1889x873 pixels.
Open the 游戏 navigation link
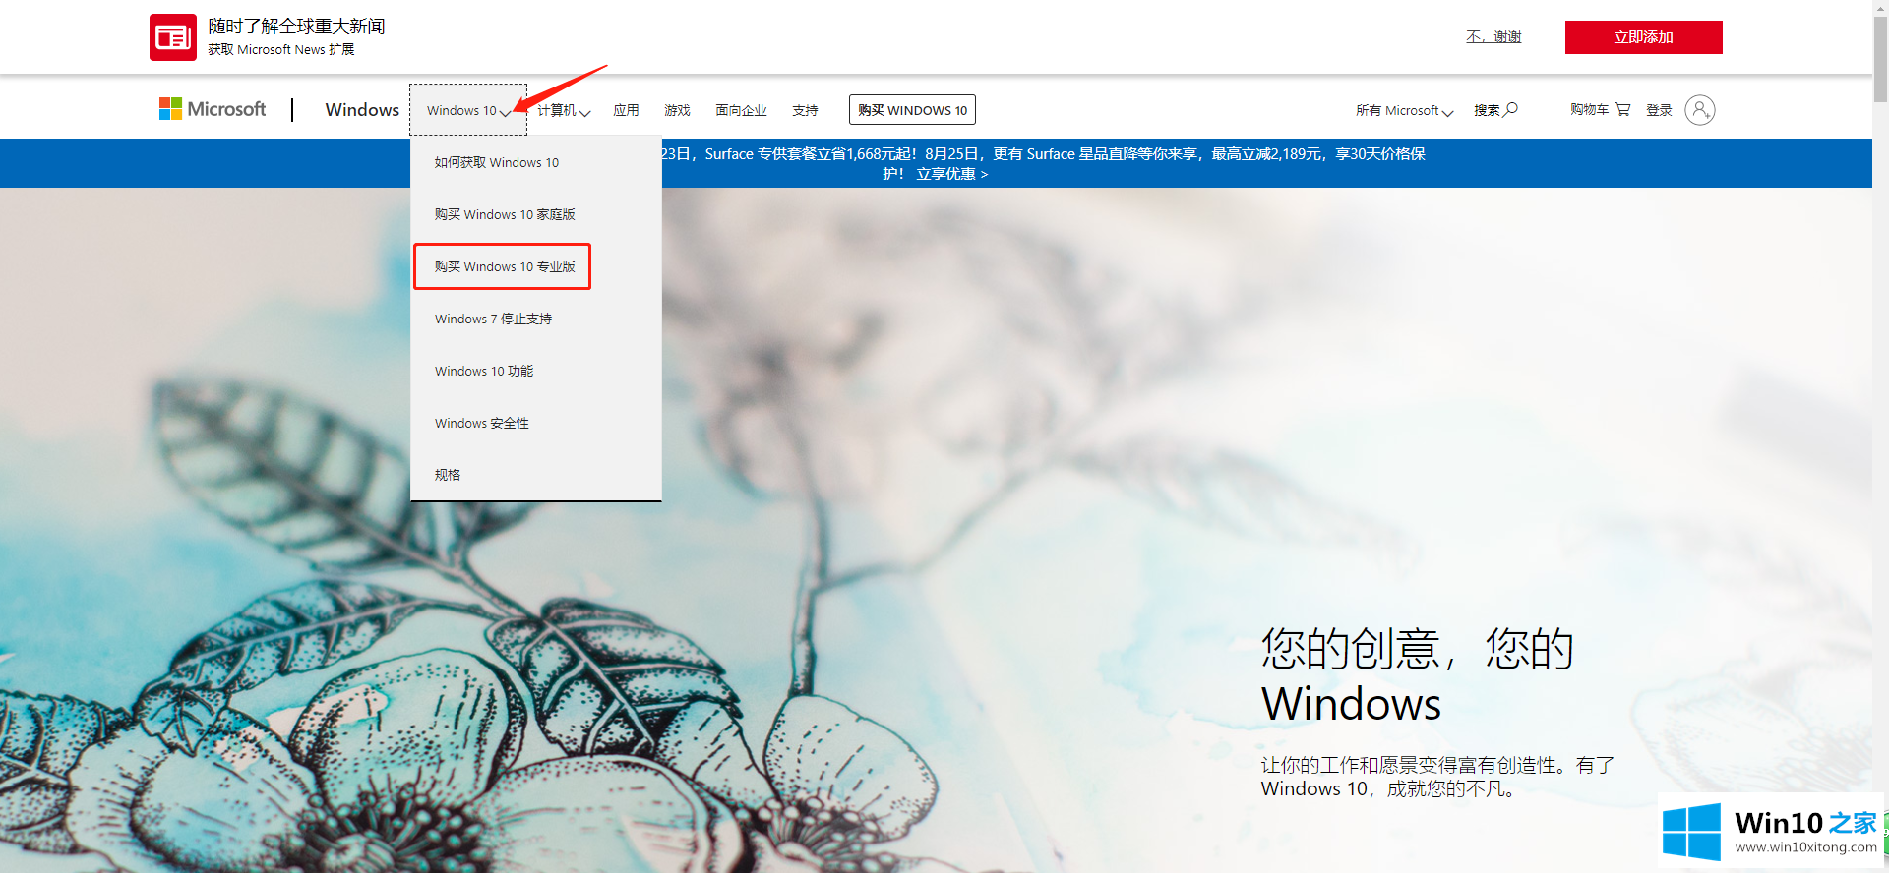click(x=677, y=110)
